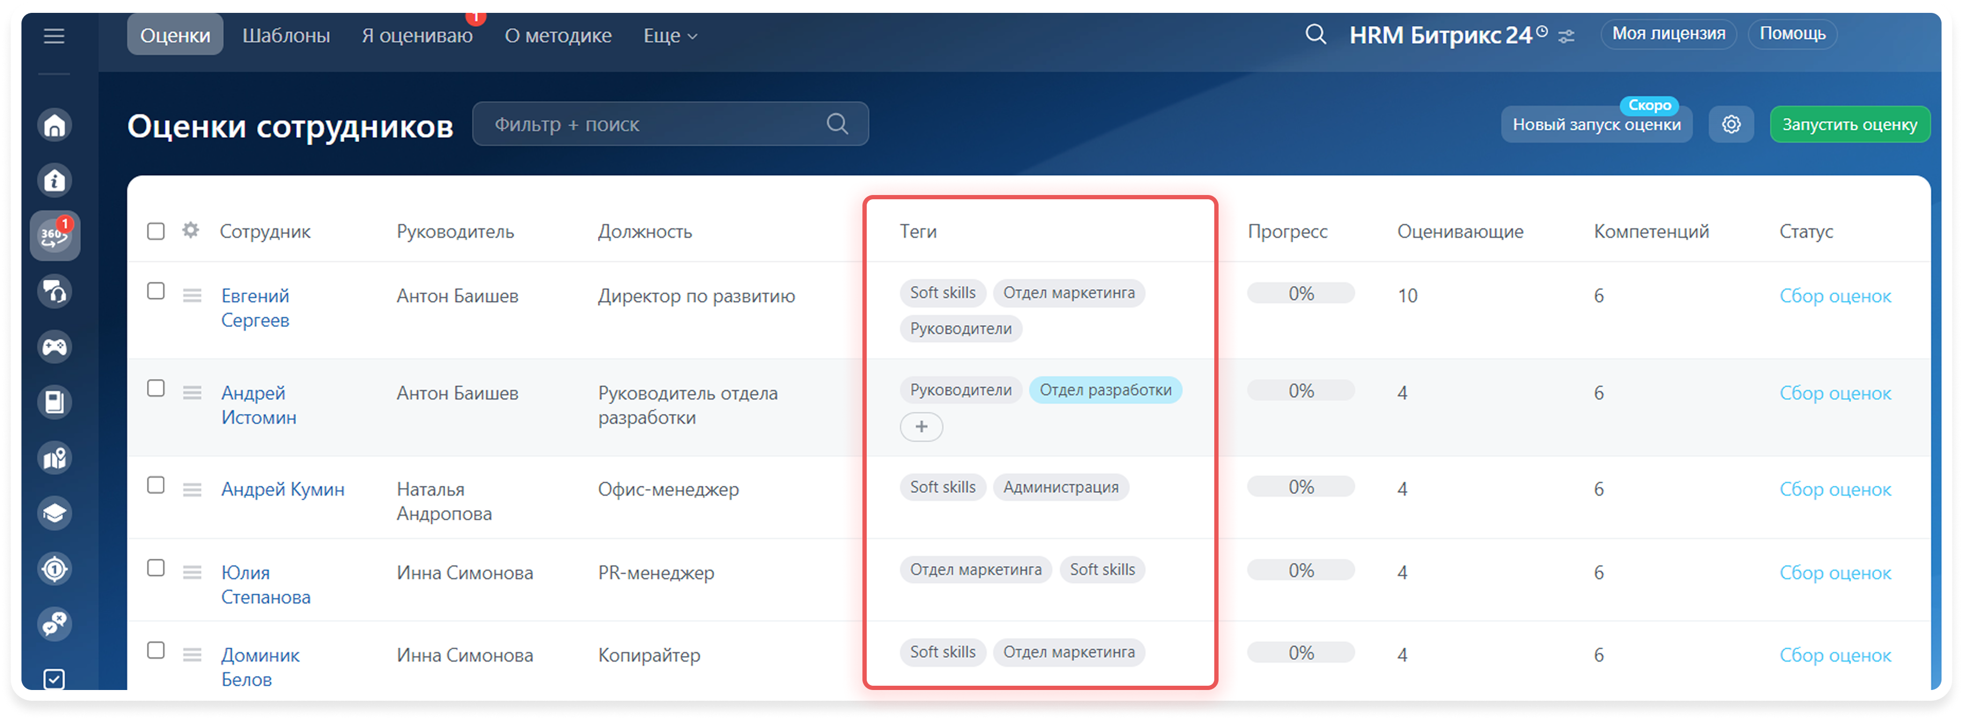This screenshot has width=1963, height=720.
Task: Open the hamburger menu icon
Action: pyautogui.click(x=54, y=36)
